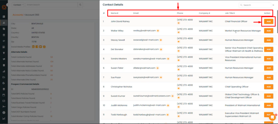Image resolution: width=278 pixels, height=124 pixels.
Task: Click Total Alternate Addresses Found value 36
Action: 52,66
